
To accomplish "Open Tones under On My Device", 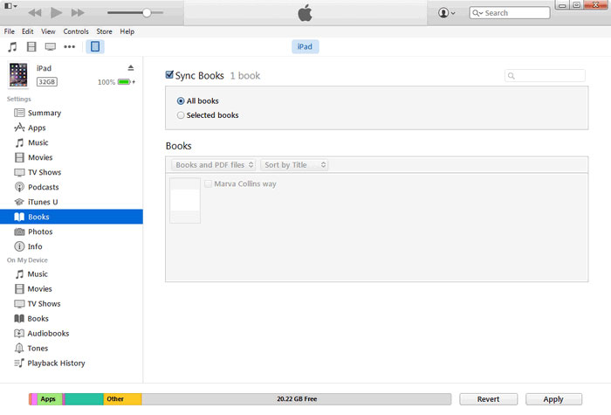I will (38, 348).
